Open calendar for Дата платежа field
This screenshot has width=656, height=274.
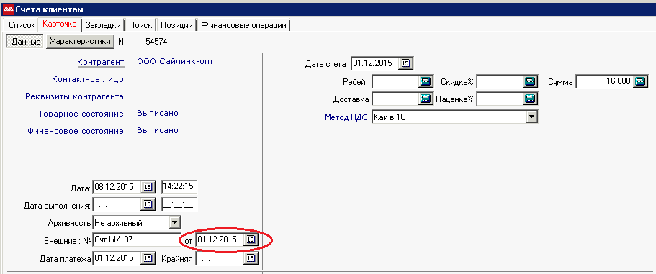click(148, 258)
